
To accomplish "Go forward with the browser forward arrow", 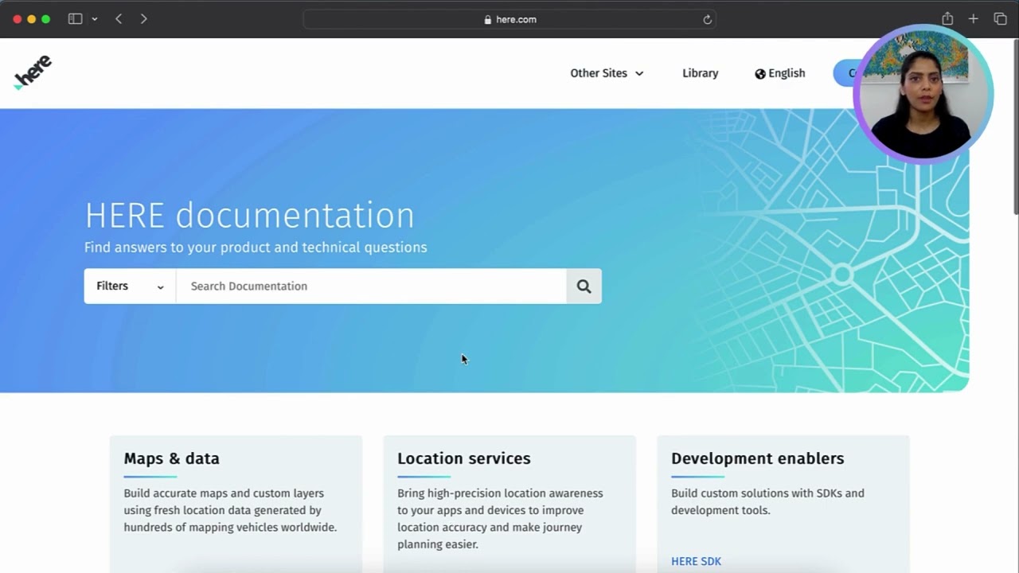I will (x=143, y=19).
